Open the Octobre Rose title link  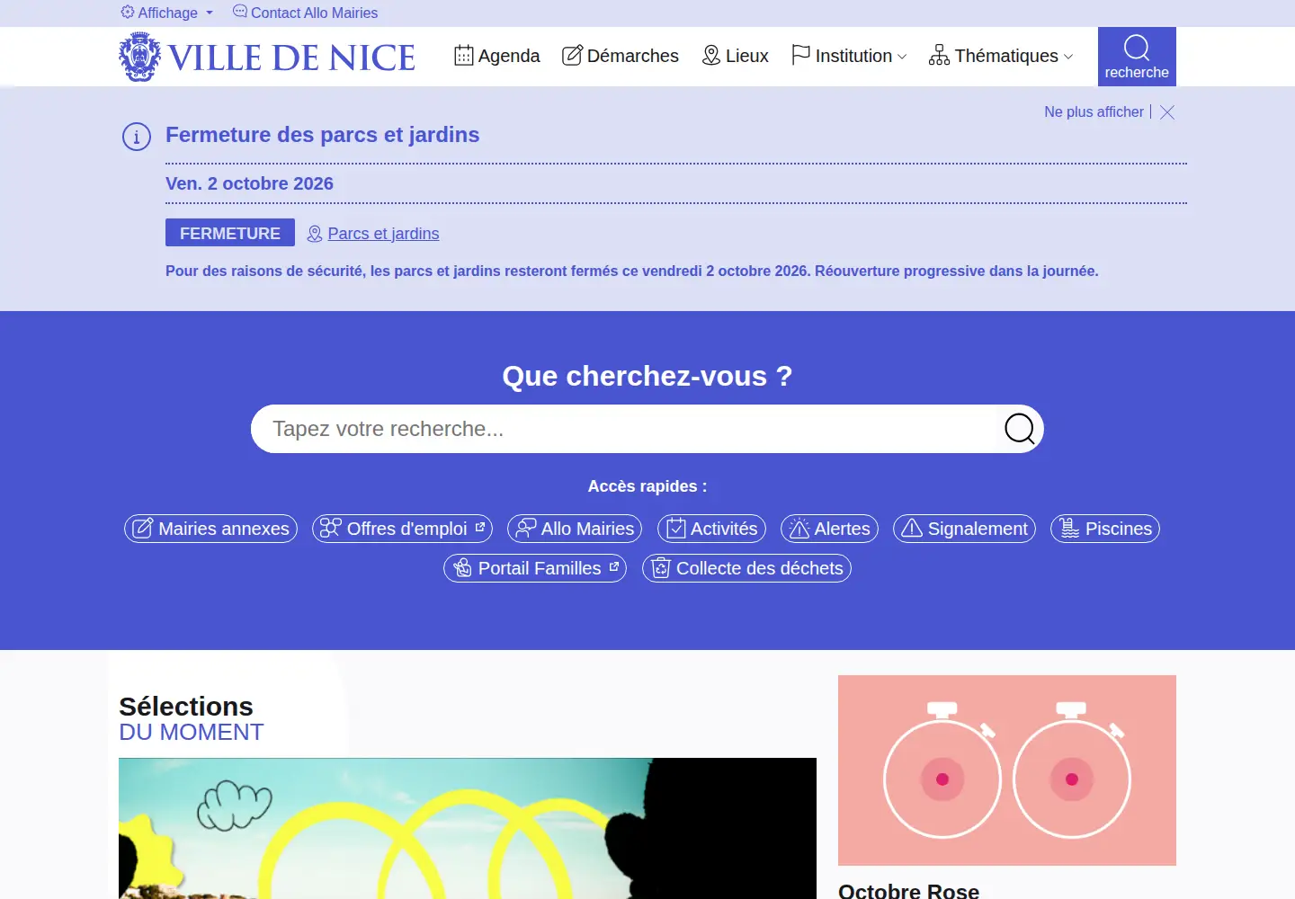(908, 891)
